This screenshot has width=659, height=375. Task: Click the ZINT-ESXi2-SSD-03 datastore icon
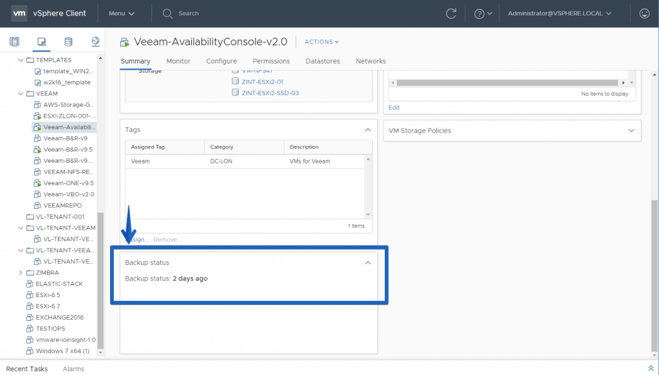[x=236, y=93]
